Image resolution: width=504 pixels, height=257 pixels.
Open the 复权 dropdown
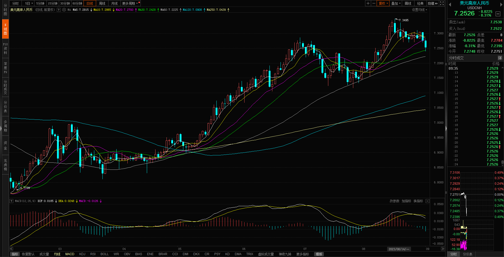[383, 3]
